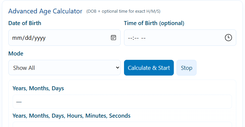Click the chevron arrow on the Mode dropdown

(118, 68)
